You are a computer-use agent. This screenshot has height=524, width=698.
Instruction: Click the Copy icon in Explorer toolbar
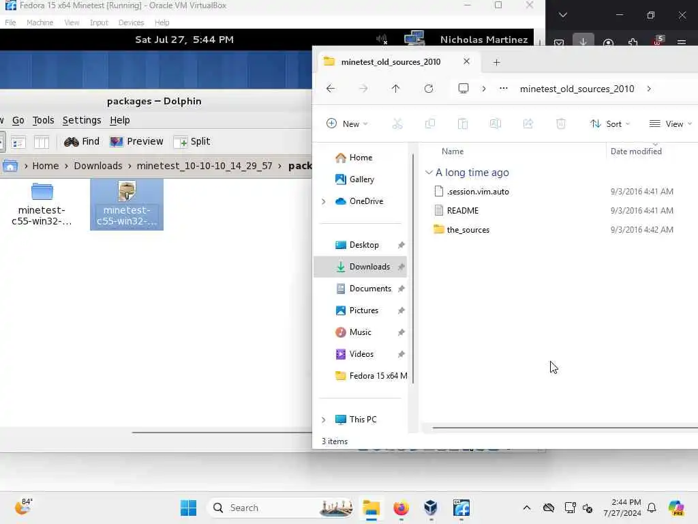click(430, 124)
